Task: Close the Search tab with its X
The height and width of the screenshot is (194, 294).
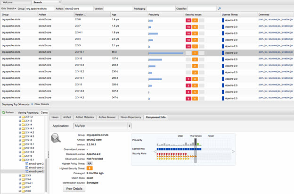Action: pos(60,2)
